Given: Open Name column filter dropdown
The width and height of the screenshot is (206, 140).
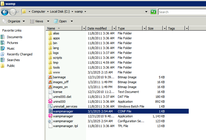Looking at the screenshot, I should (84, 28).
